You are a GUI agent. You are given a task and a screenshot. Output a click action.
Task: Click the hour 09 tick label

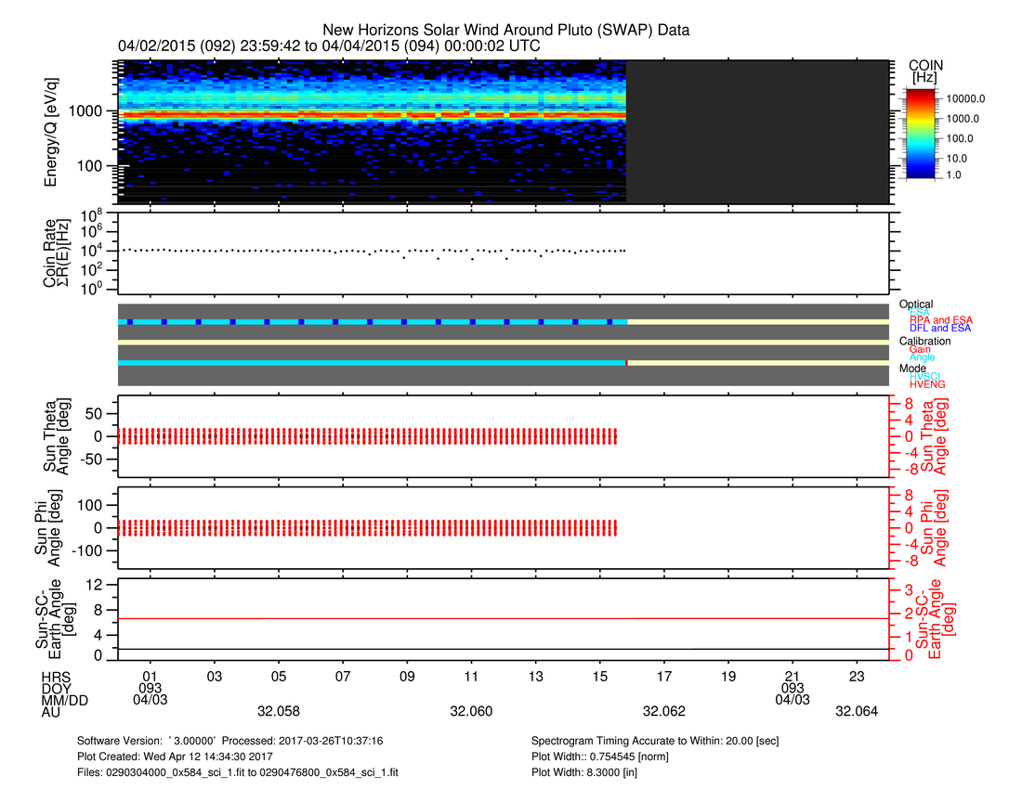[407, 675]
